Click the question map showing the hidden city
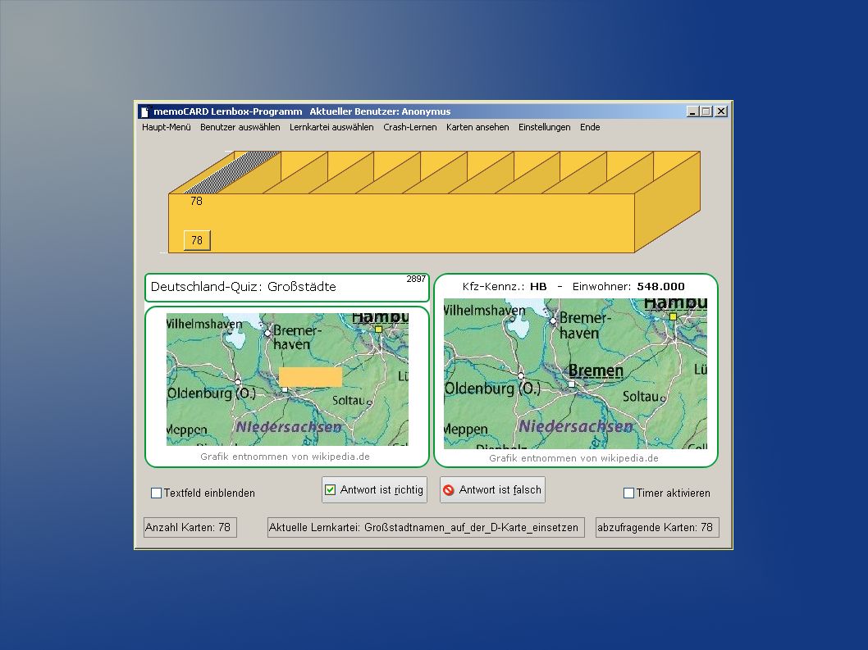868x650 pixels. pyautogui.click(x=287, y=380)
